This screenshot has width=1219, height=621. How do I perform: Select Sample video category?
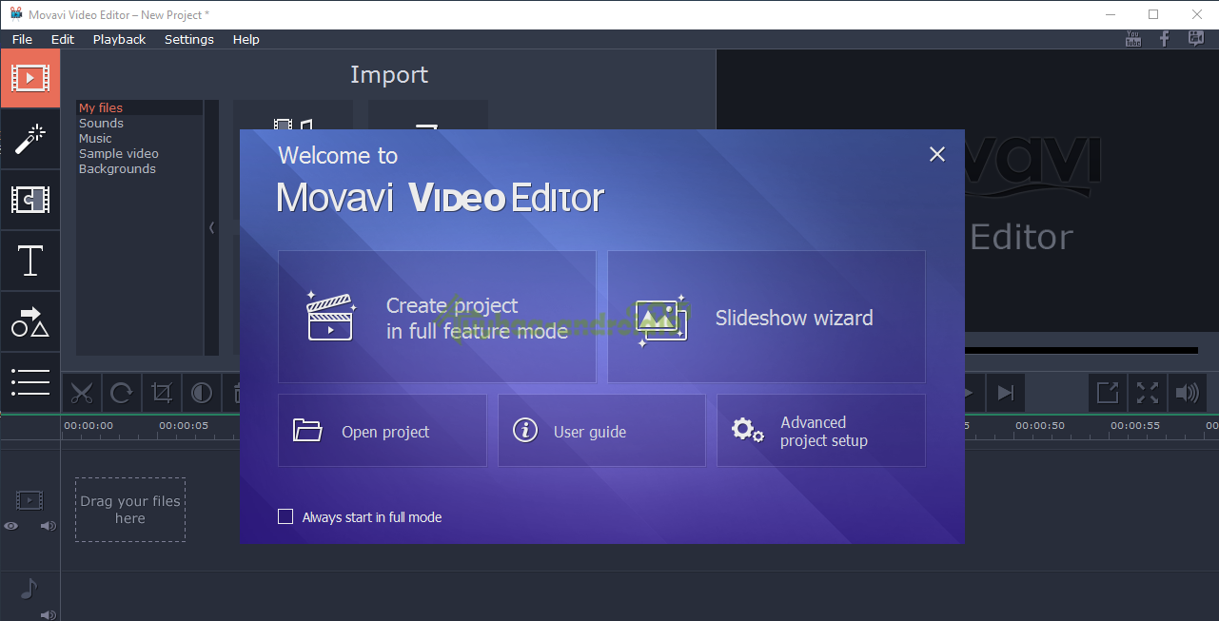(139, 154)
